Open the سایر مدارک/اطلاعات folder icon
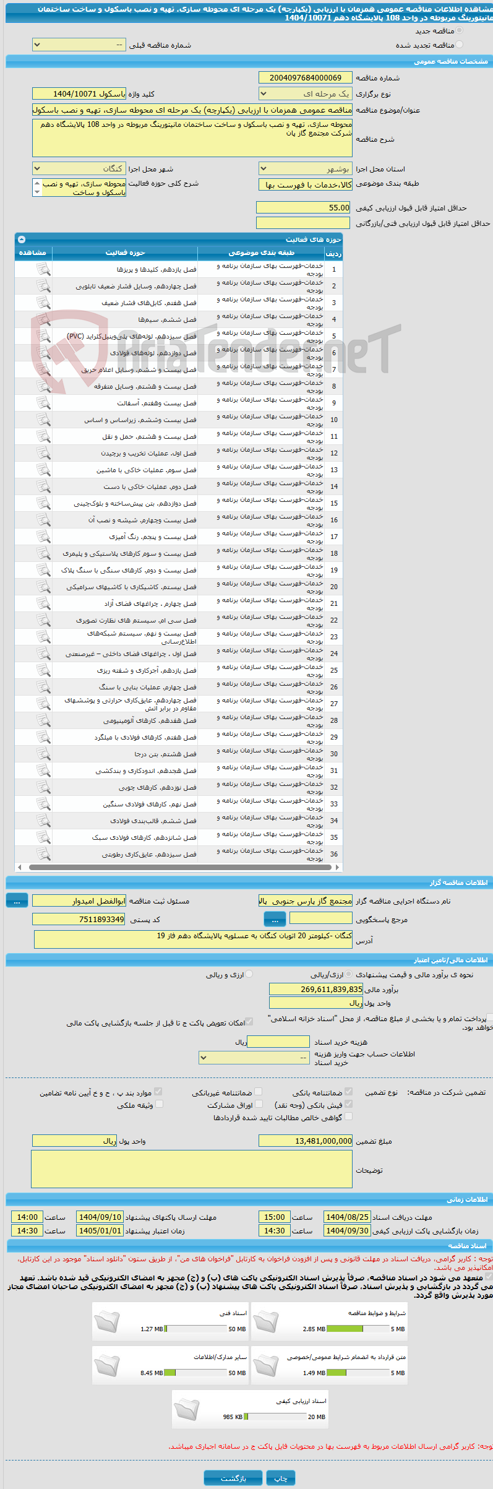The image size is (493, 1489). click(107, 1366)
